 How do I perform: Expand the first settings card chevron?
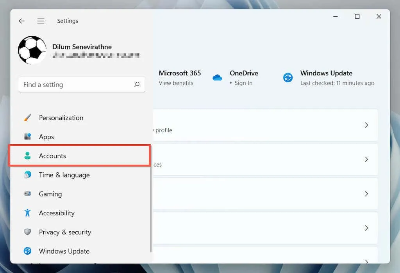(x=366, y=125)
